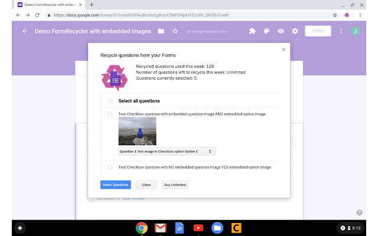
Task: Click 'Recycled questions used this week: 129'
Action: [x=175, y=66]
